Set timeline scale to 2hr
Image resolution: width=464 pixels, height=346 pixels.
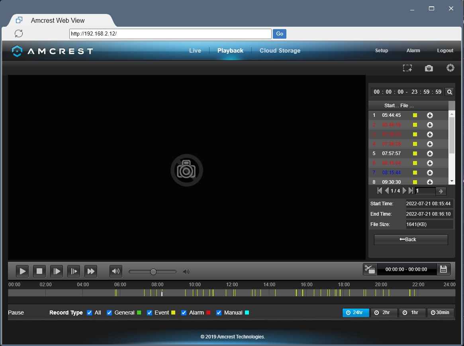coord(384,313)
